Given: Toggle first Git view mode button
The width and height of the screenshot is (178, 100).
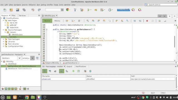Looking at the screenshot, I should [45, 71].
